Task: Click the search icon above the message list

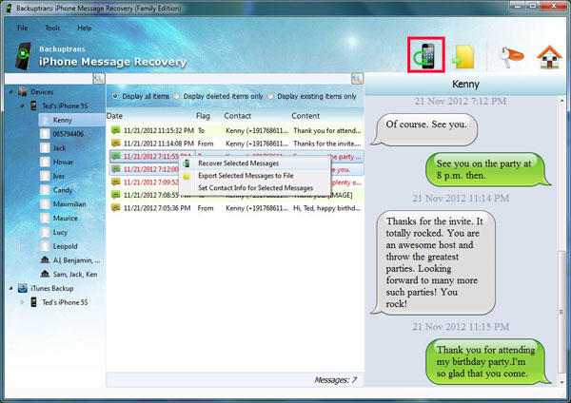Action: 357,79
